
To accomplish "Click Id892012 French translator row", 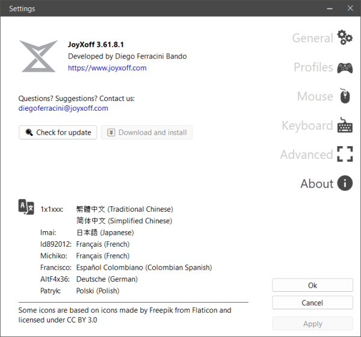I will (x=85, y=244).
